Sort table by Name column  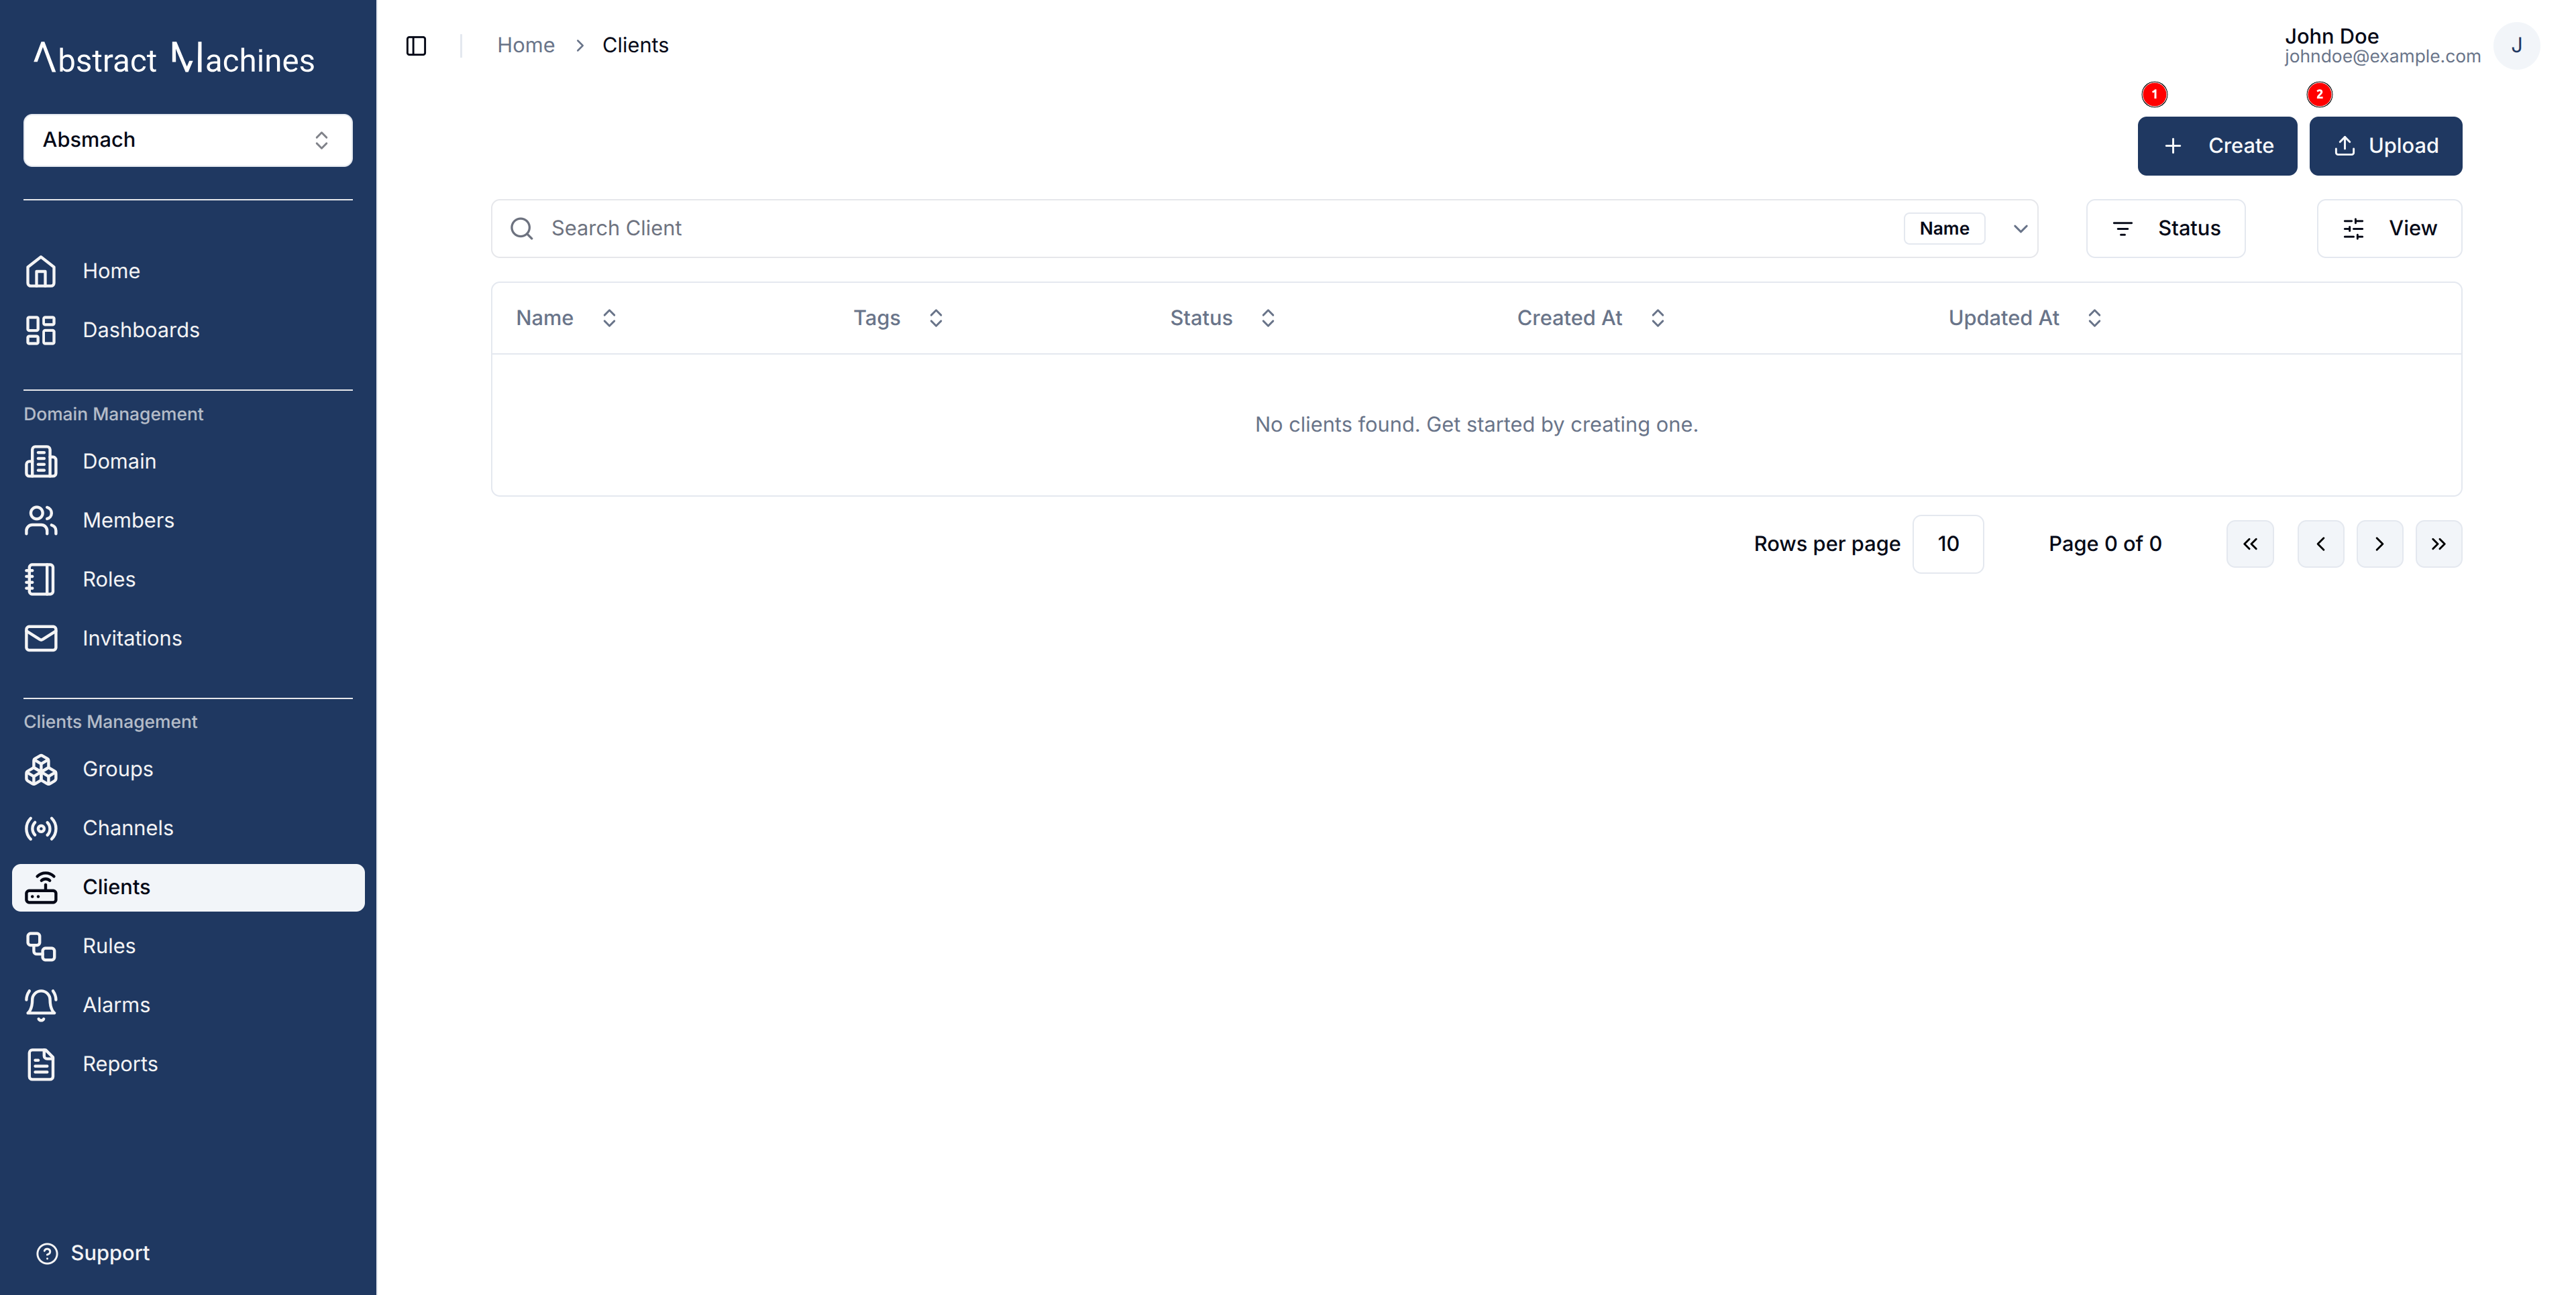(x=566, y=318)
